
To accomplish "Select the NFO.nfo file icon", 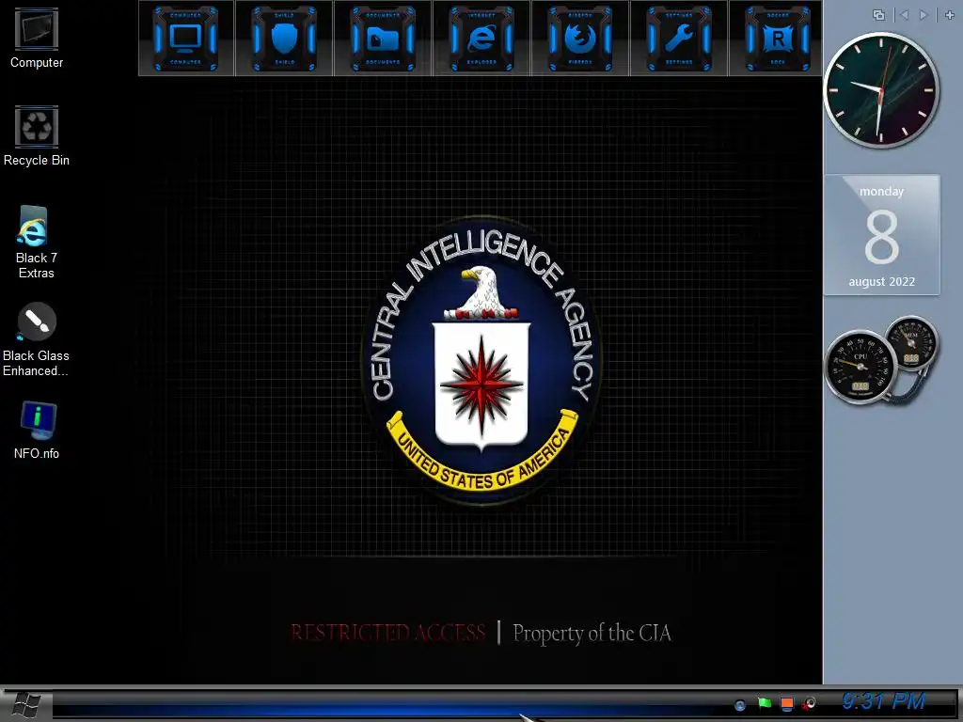I will pyautogui.click(x=37, y=430).
